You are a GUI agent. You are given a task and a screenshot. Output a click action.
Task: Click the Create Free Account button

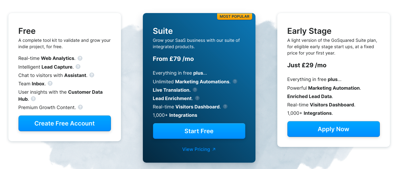[65, 123]
